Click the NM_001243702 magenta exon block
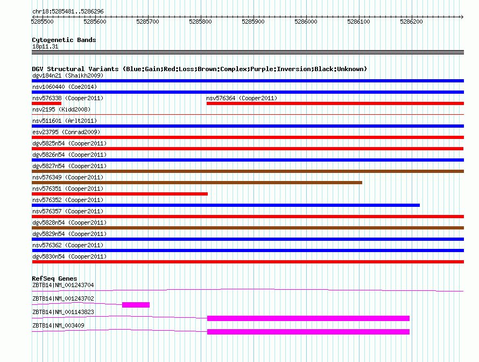The image size is (479, 362). point(136,305)
